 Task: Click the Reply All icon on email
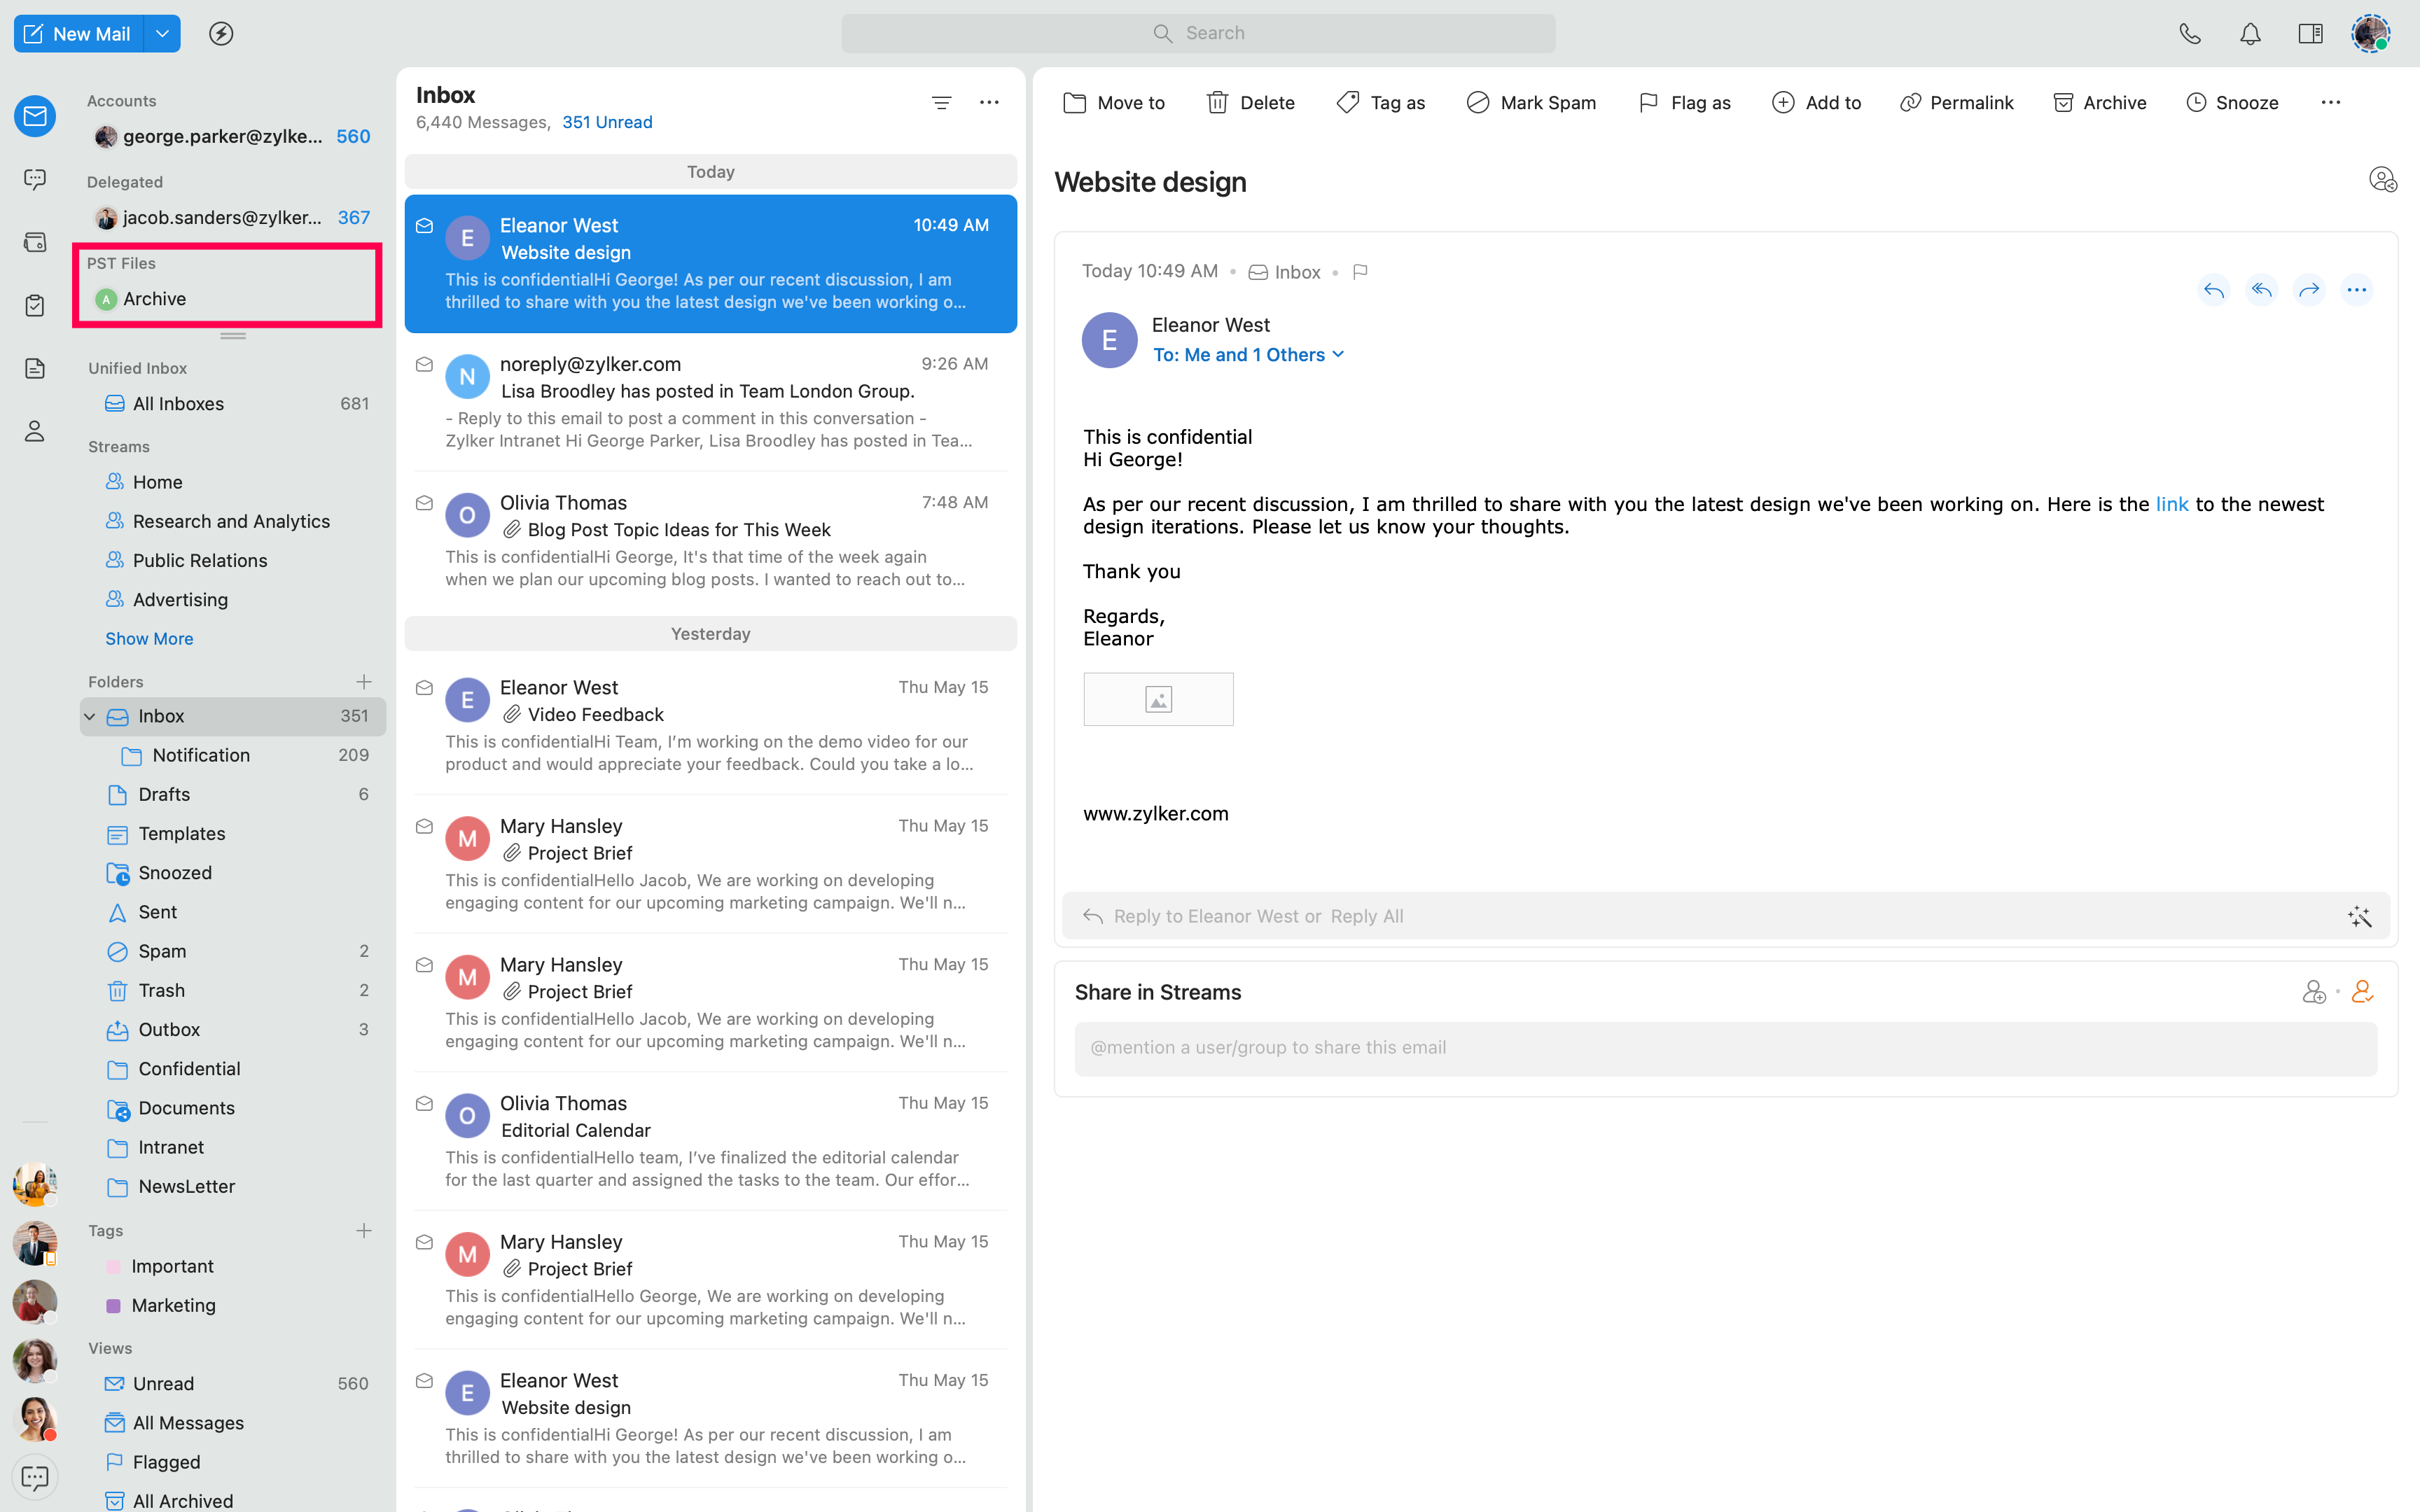2261,290
